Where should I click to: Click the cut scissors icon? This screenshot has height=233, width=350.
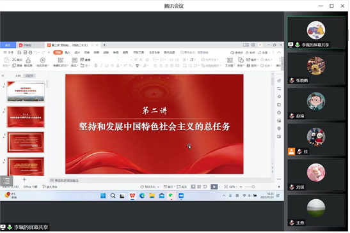coord(14,59)
